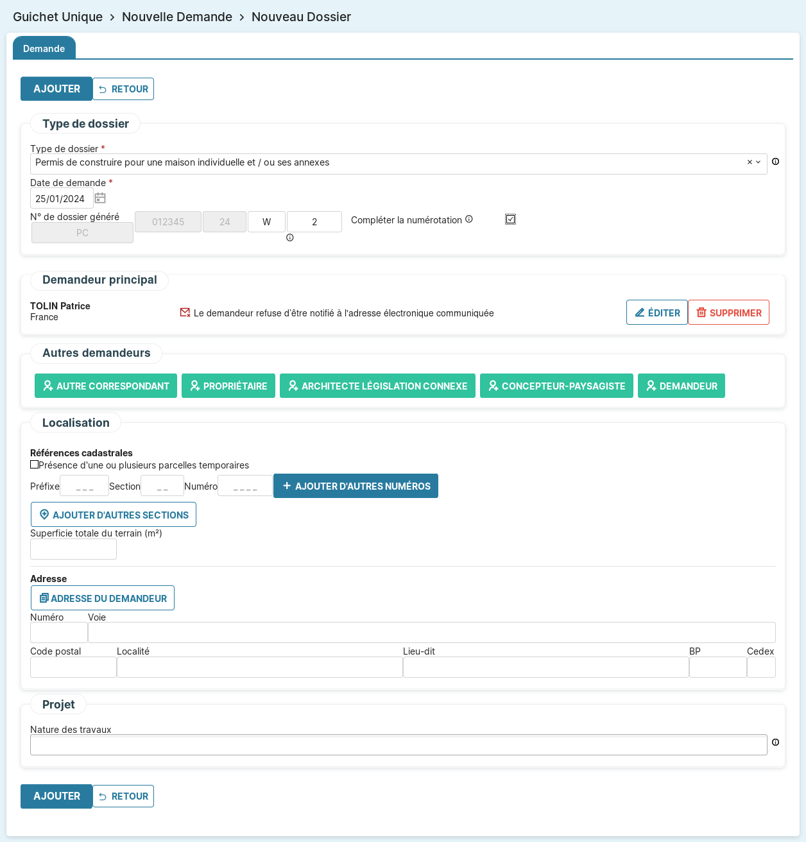Add a Propriétaire applicant
Viewport: 806px width, 842px height.
pos(228,386)
